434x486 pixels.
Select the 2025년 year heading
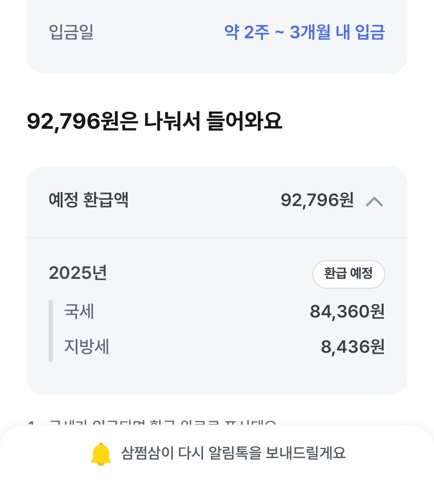click(78, 273)
